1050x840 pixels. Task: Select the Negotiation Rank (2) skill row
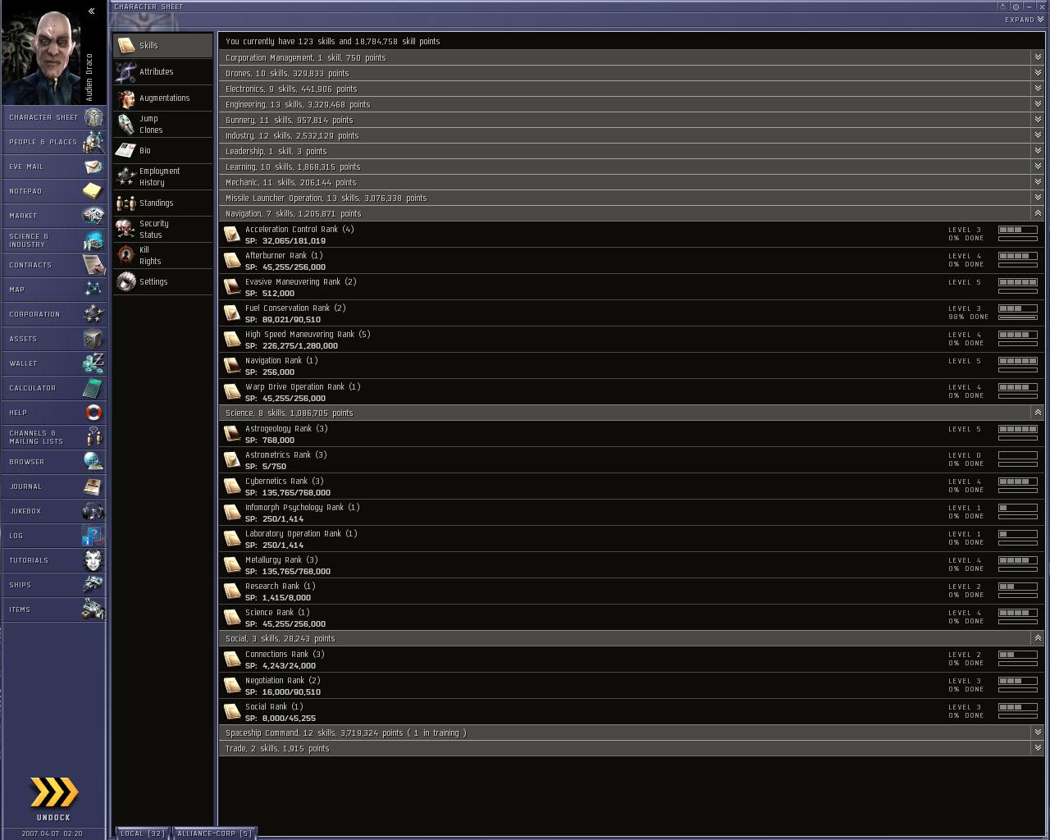pos(632,686)
